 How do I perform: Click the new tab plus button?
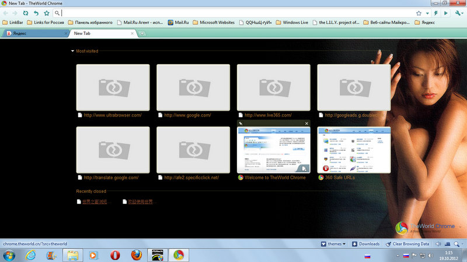tap(142, 34)
